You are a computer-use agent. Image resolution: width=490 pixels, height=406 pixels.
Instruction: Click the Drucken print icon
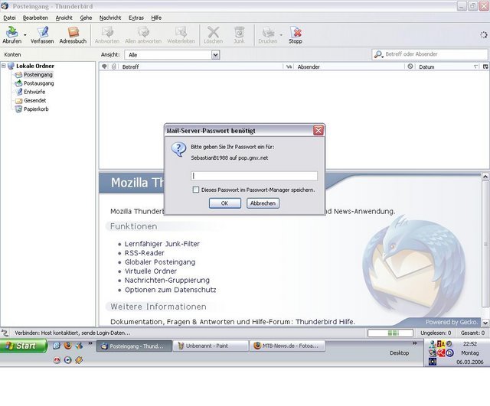(x=268, y=35)
